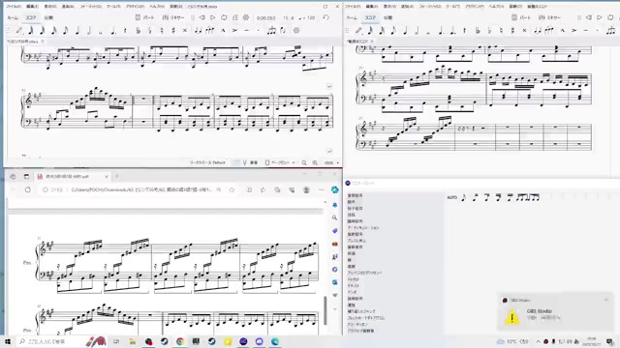Switch to the Score tab
The image size is (620, 348).
coord(31,17)
